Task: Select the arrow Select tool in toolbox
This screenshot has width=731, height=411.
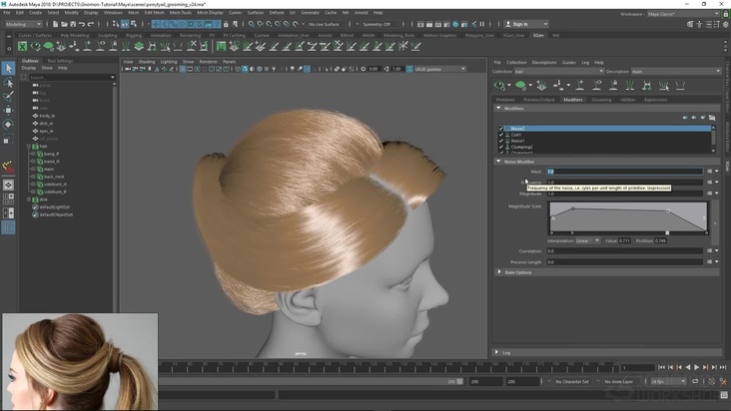Action: 8,69
